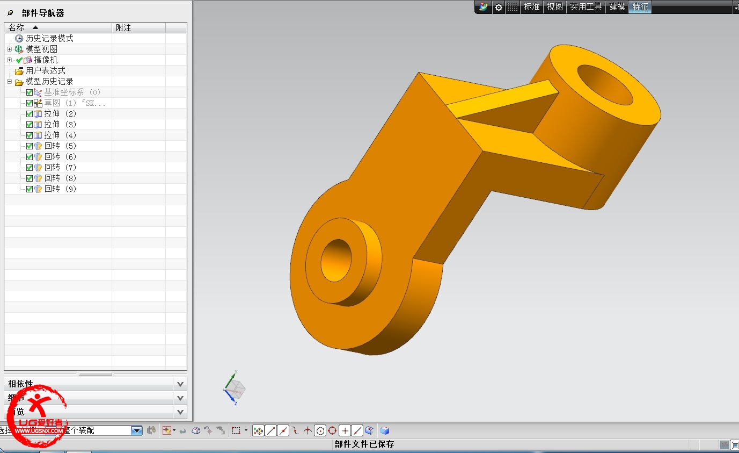Select the 模型视图 tree row label
Image resolution: width=739 pixels, height=453 pixels.
pos(42,49)
